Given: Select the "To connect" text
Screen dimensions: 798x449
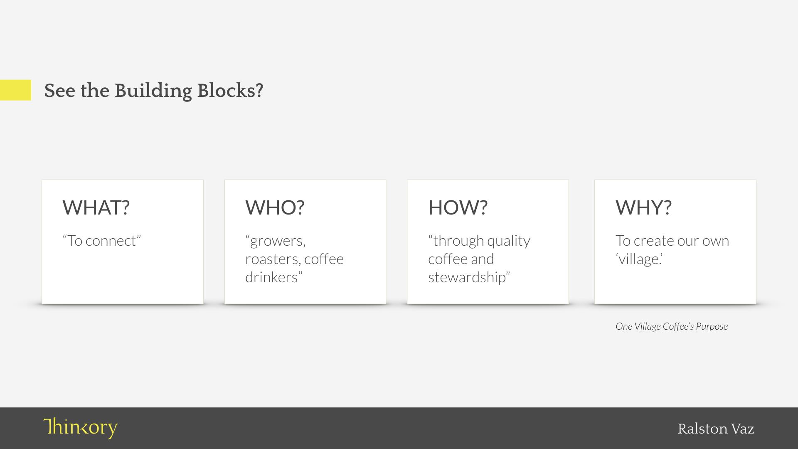Looking at the screenshot, I should (x=102, y=241).
